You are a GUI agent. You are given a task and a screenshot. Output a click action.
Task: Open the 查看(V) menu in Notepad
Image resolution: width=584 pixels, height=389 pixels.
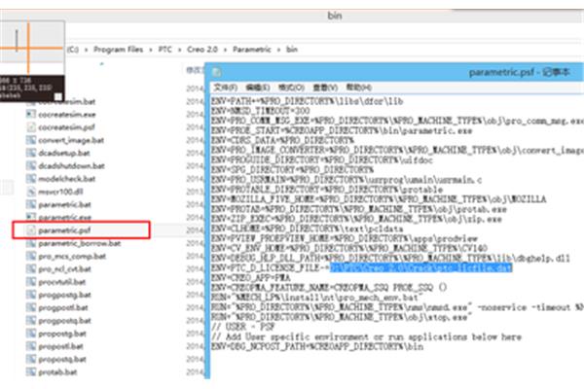[x=325, y=88]
